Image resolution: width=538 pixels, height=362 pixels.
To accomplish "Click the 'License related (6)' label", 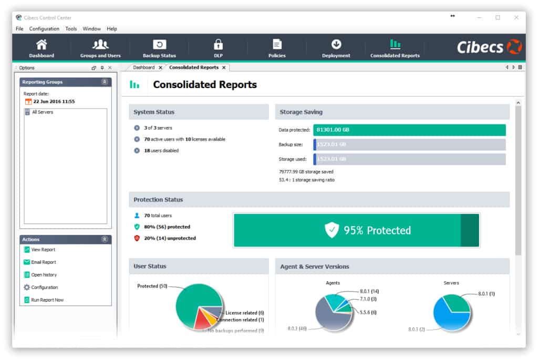I will (x=245, y=313).
